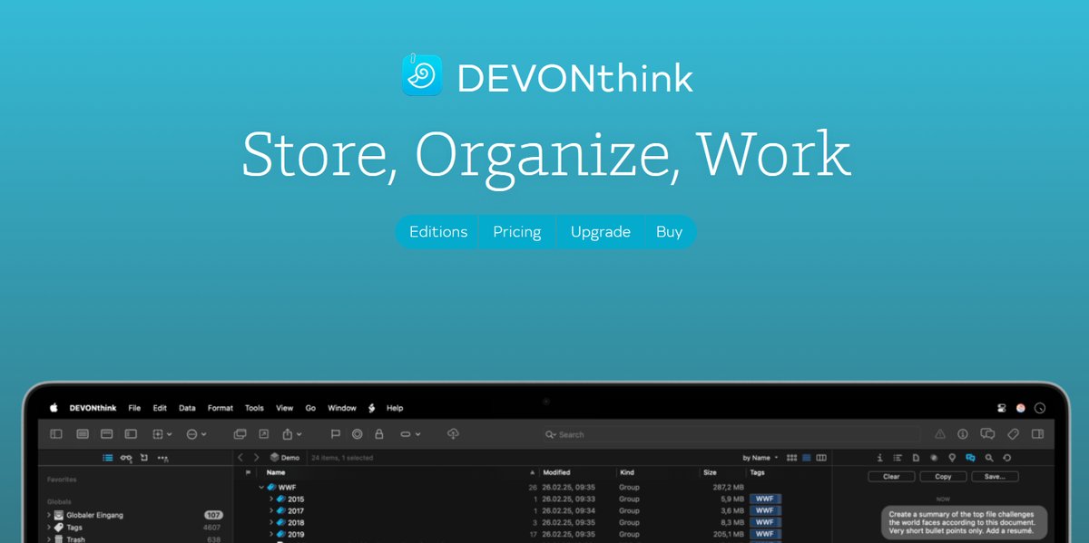
Task: Toggle the left sidebar visibility
Action: point(56,434)
